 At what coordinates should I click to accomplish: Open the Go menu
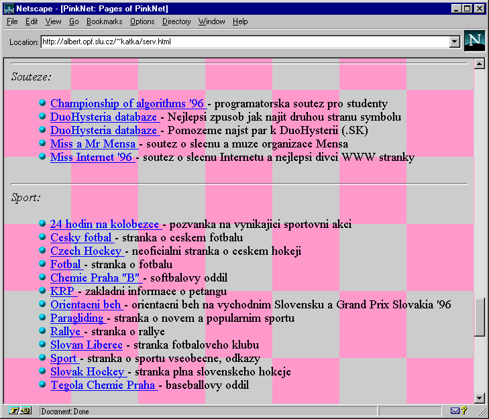click(74, 21)
